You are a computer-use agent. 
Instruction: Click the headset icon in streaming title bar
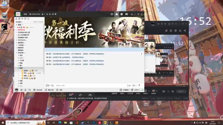tap(158, 24)
